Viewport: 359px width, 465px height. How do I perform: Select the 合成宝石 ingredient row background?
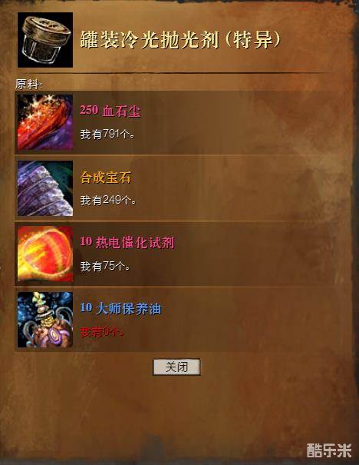[x=183, y=188]
